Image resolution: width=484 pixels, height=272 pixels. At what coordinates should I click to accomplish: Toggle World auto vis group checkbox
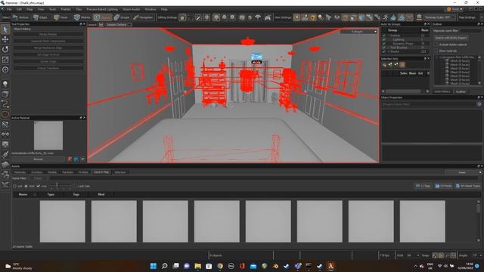pos(384,52)
